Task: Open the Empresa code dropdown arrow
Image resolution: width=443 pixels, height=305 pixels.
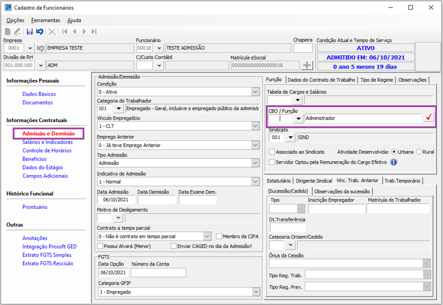Action: tap(30, 48)
